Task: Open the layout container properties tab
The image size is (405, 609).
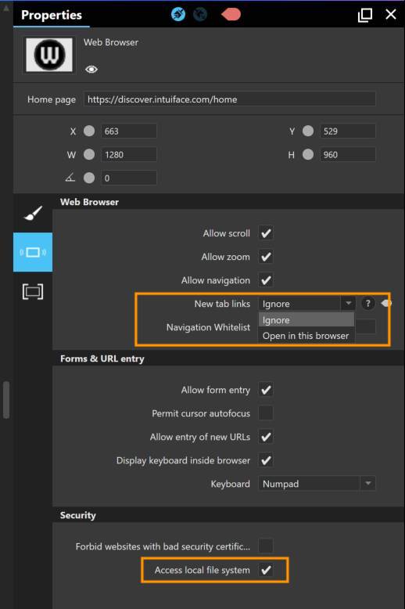Action: click(33, 291)
